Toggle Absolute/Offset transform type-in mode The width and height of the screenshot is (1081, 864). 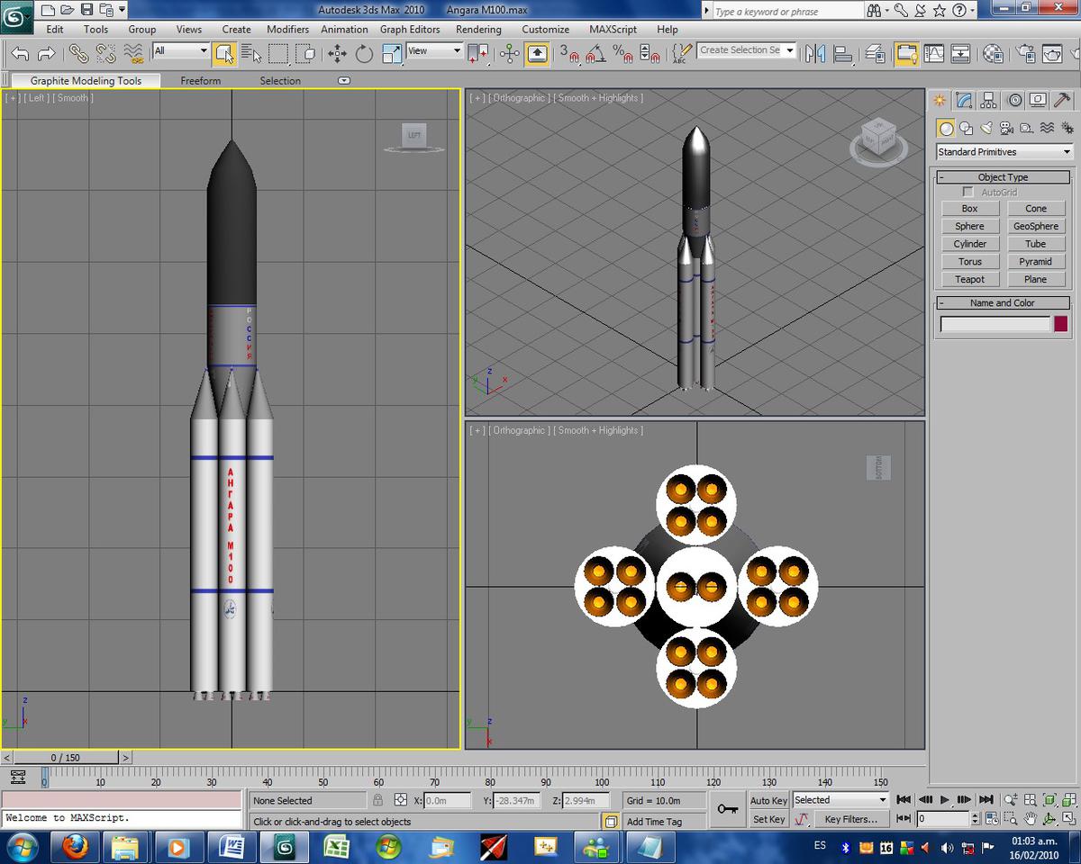click(401, 800)
